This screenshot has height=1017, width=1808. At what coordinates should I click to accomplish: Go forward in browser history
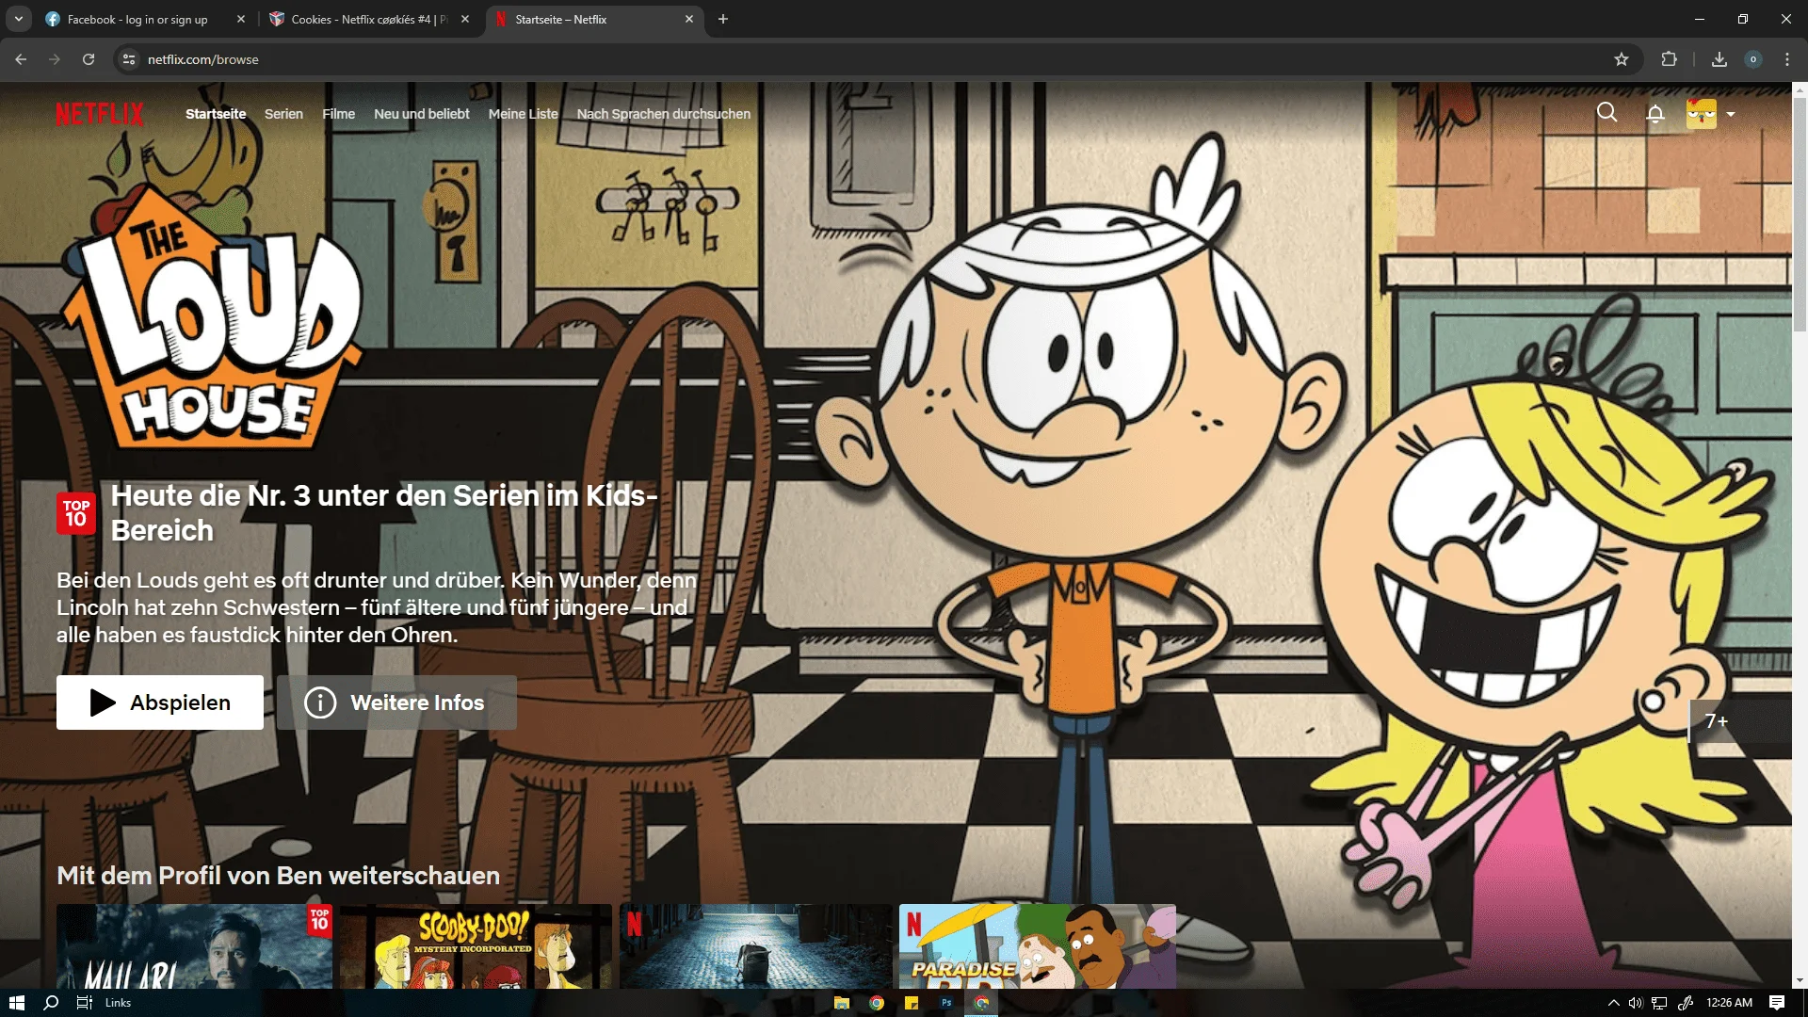tap(55, 59)
